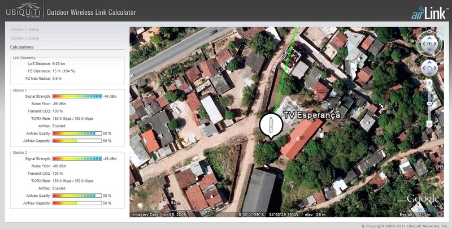Screen dimensions: 452x229
Task: Click the TV Esperança station marker
Action: [x=271, y=125]
